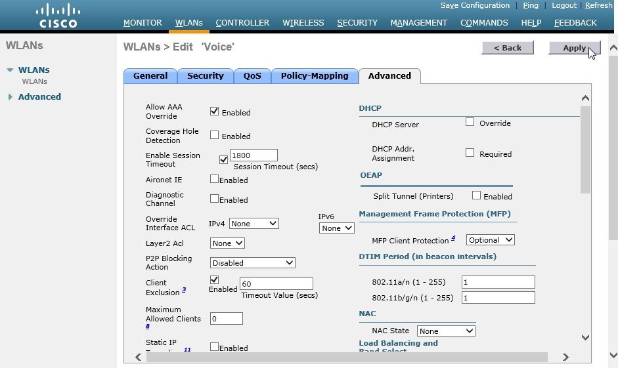
Task: Switch to Policy-Mapping tab
Action: click(x=315, y=76)
